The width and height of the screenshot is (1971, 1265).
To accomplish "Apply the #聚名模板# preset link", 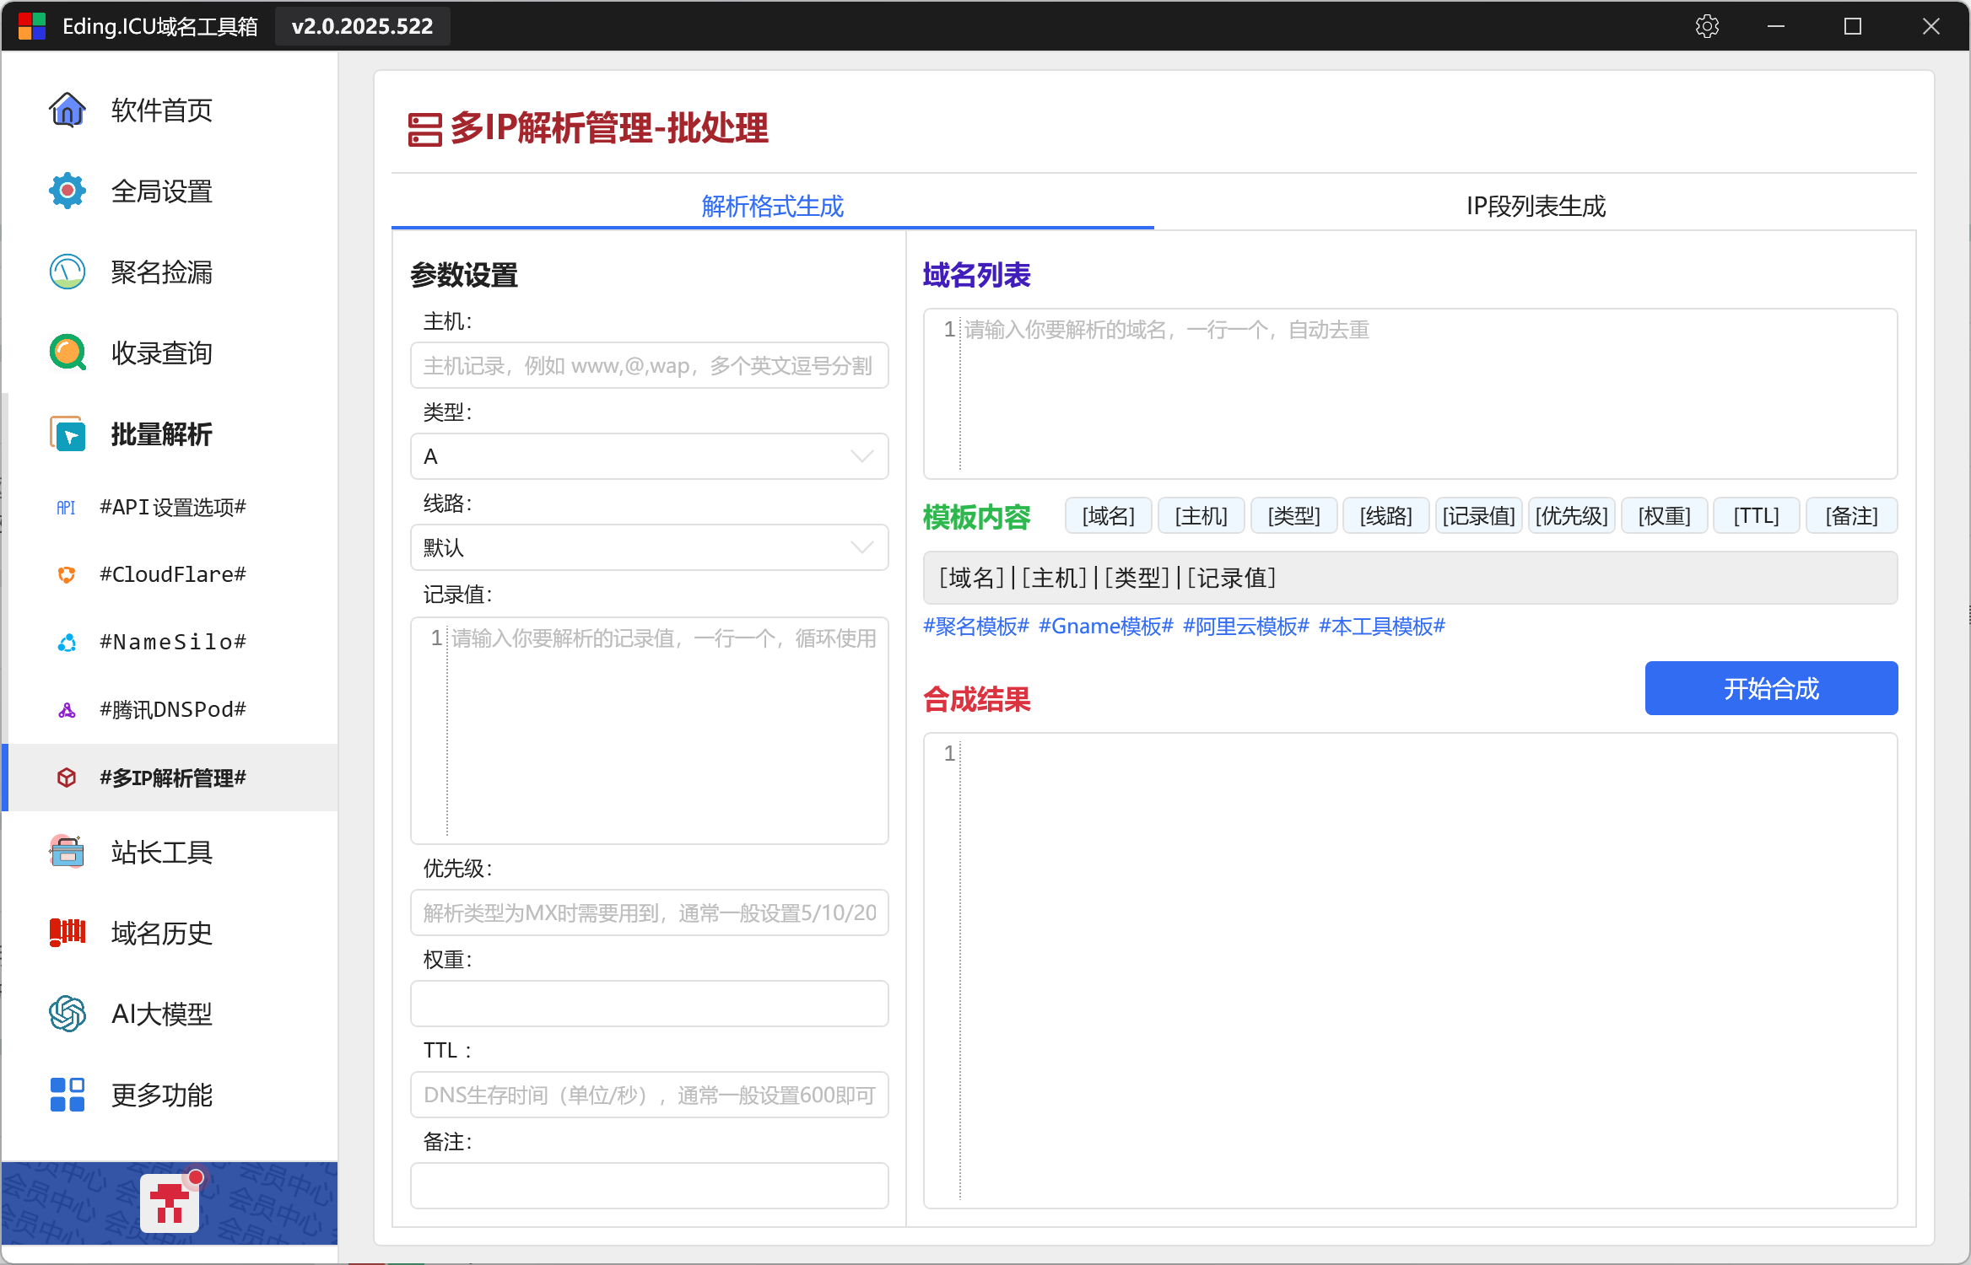I will [x=976, y=626].
